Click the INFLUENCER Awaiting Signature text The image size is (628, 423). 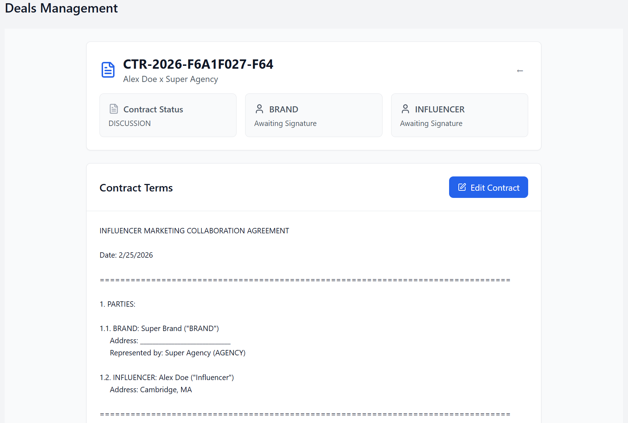coord(431,123)
